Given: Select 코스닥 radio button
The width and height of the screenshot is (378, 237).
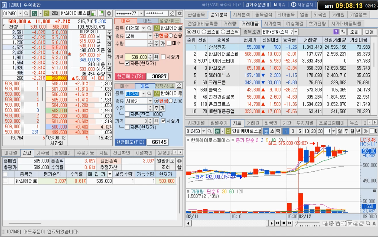Looking at the screenshot, I should point(223,32).
